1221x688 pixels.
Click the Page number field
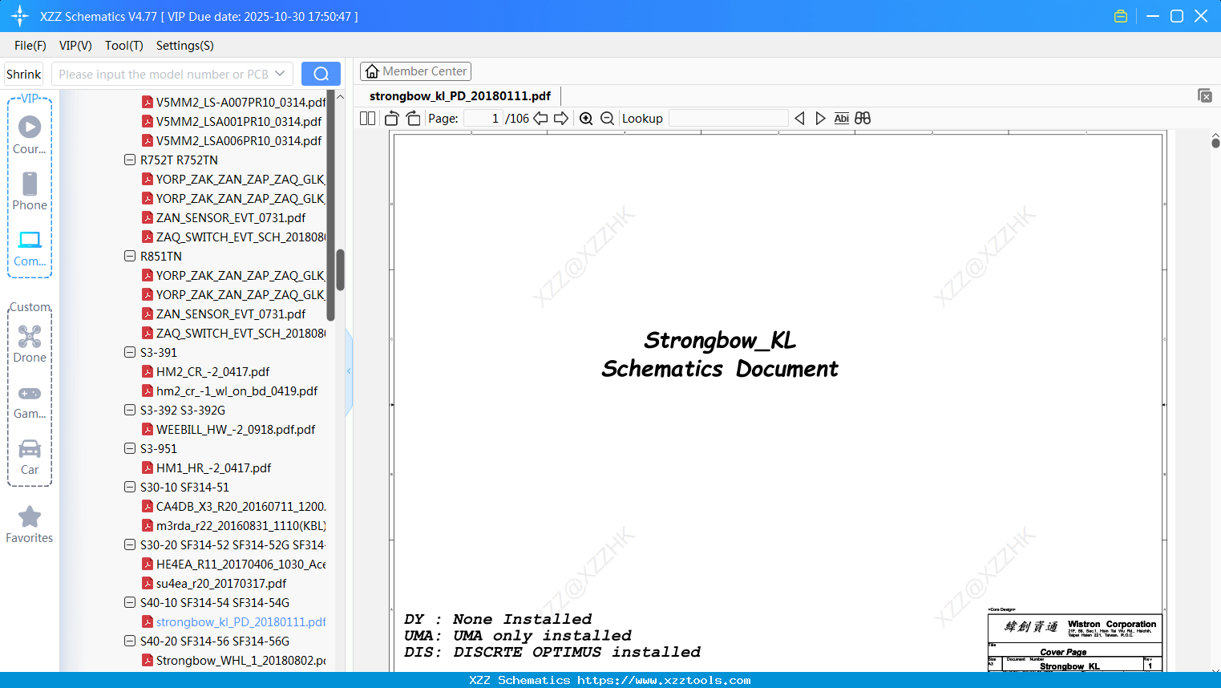(483, 119)
